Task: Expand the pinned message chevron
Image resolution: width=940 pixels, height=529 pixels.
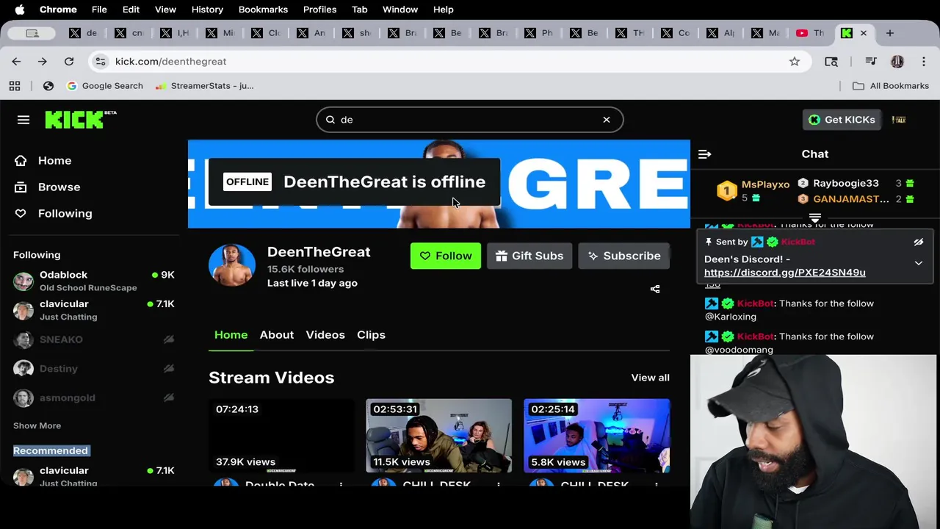Action: (919, 263)
